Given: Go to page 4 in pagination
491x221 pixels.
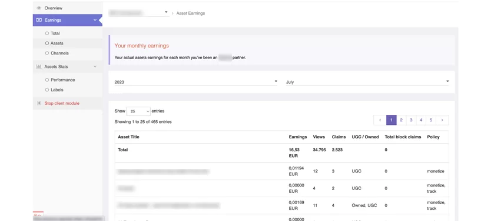Looking at the screenshot, I should point(421,120).
